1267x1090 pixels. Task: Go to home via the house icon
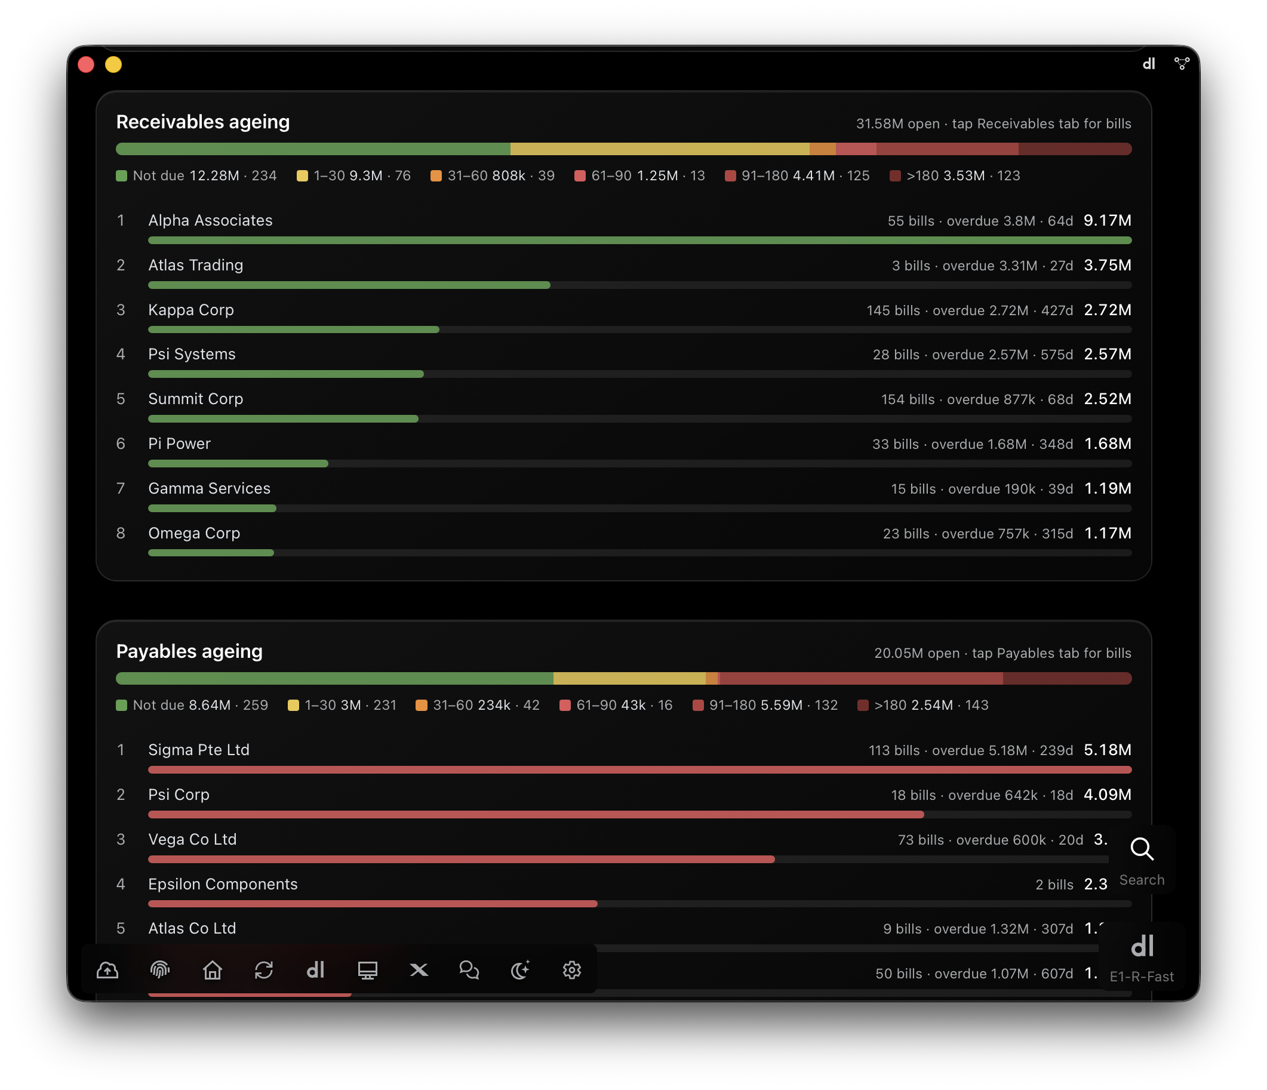point(212,970)
